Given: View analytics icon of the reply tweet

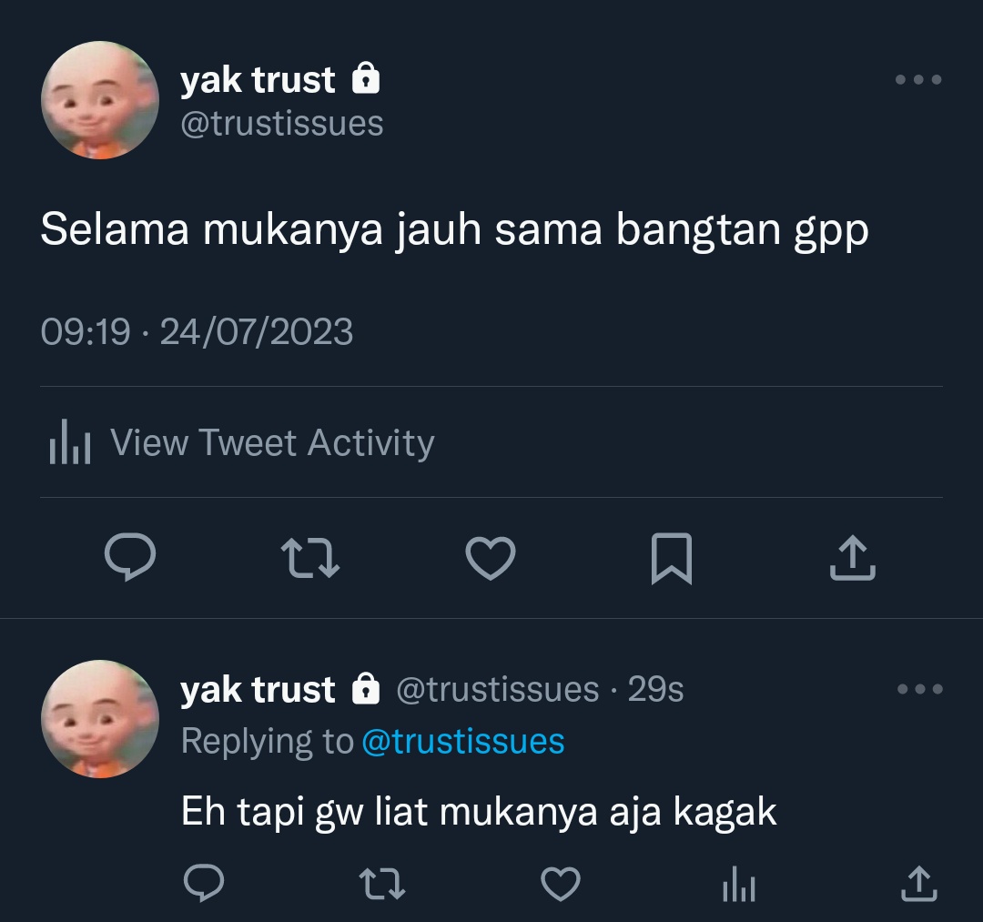Looking at the screenshot, I should [x=739, y=884].
